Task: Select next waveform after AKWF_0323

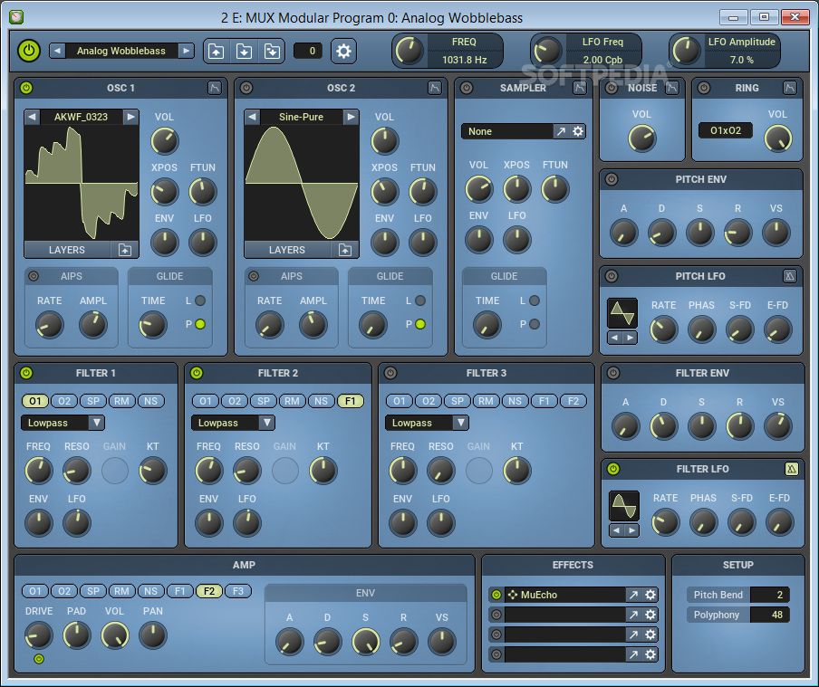Action: [x=130, y=117]
